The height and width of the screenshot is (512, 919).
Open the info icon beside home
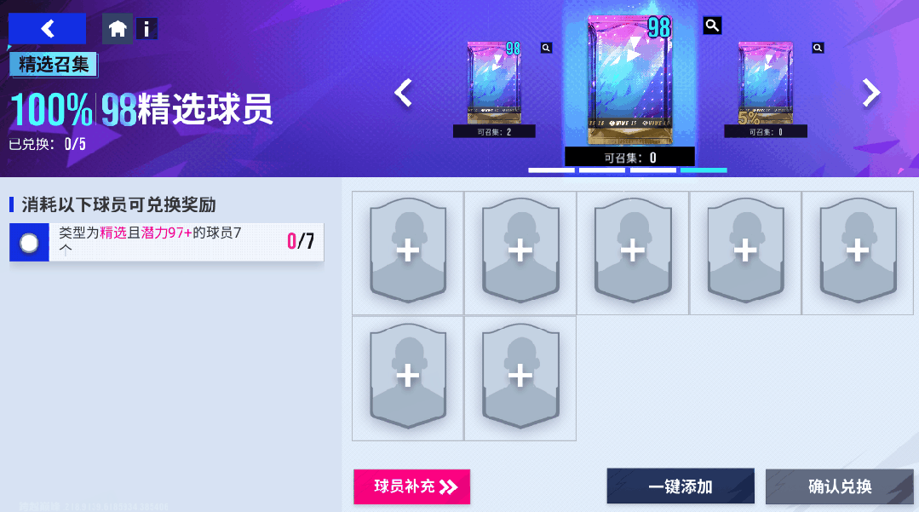[x=146, y=28]
